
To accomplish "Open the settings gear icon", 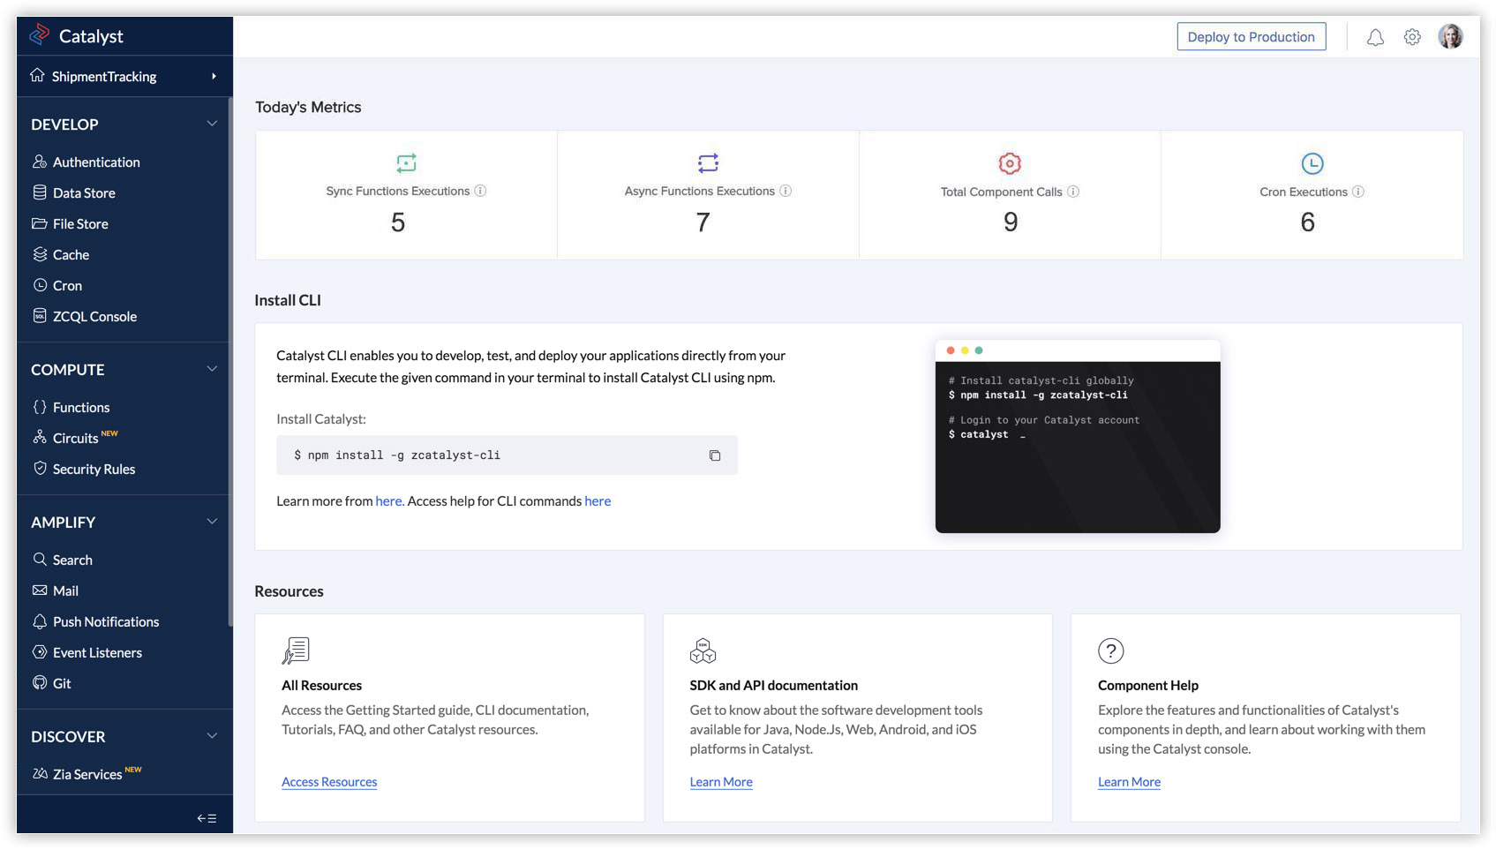I will click(1412, 37).
